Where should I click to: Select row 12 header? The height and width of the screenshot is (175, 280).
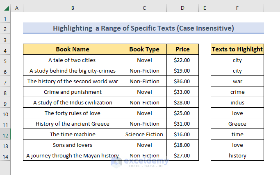(x=5, y=135)
